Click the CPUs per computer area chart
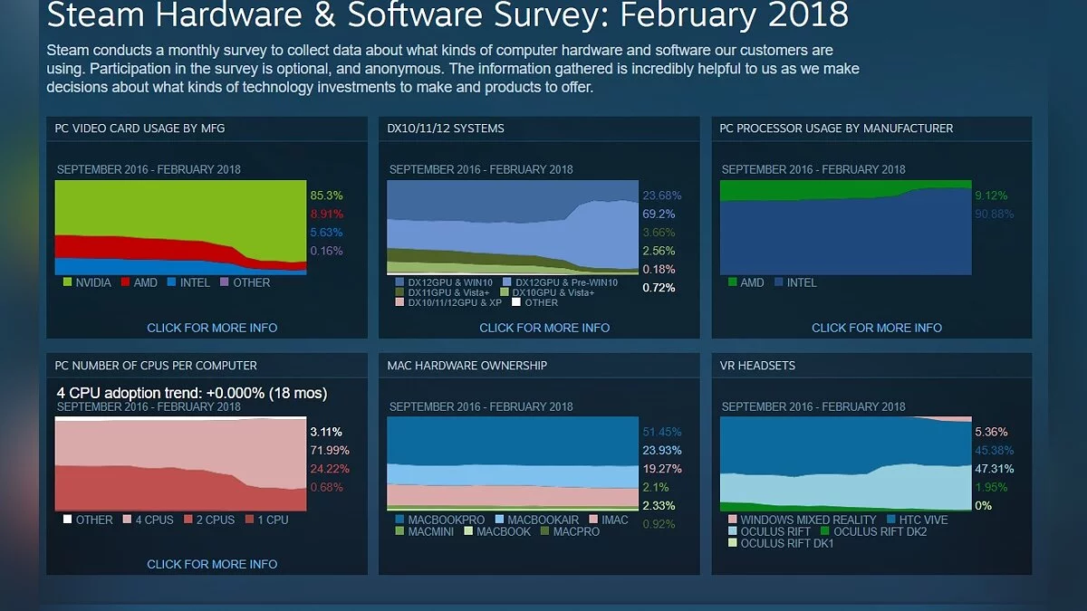 pyautogui.click(x=180, y=463)
